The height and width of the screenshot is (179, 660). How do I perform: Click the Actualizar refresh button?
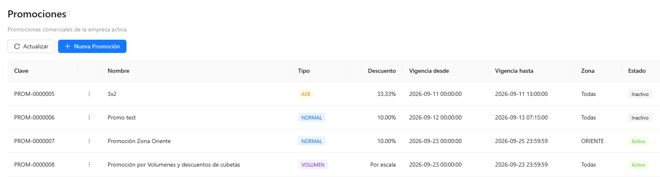(x=31, y=46)
